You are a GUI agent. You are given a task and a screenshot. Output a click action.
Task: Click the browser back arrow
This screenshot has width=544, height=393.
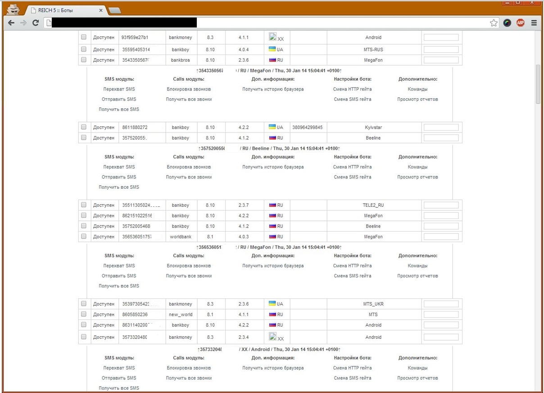tap(11, 23)
